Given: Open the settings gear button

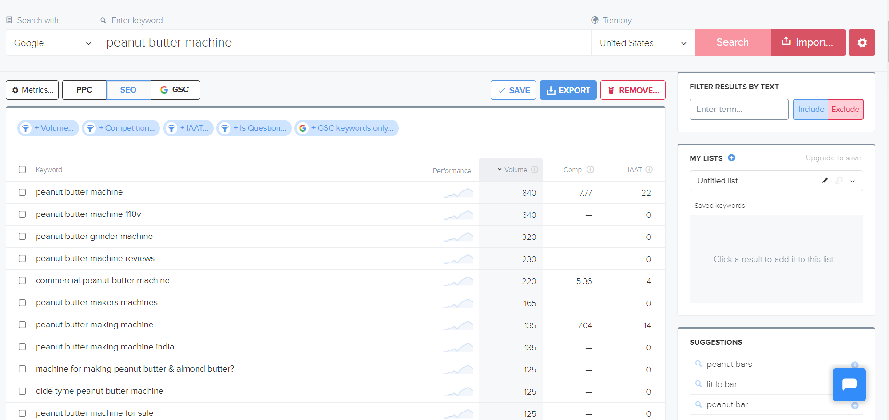Looking at the screenshot, I should (862, 42).
